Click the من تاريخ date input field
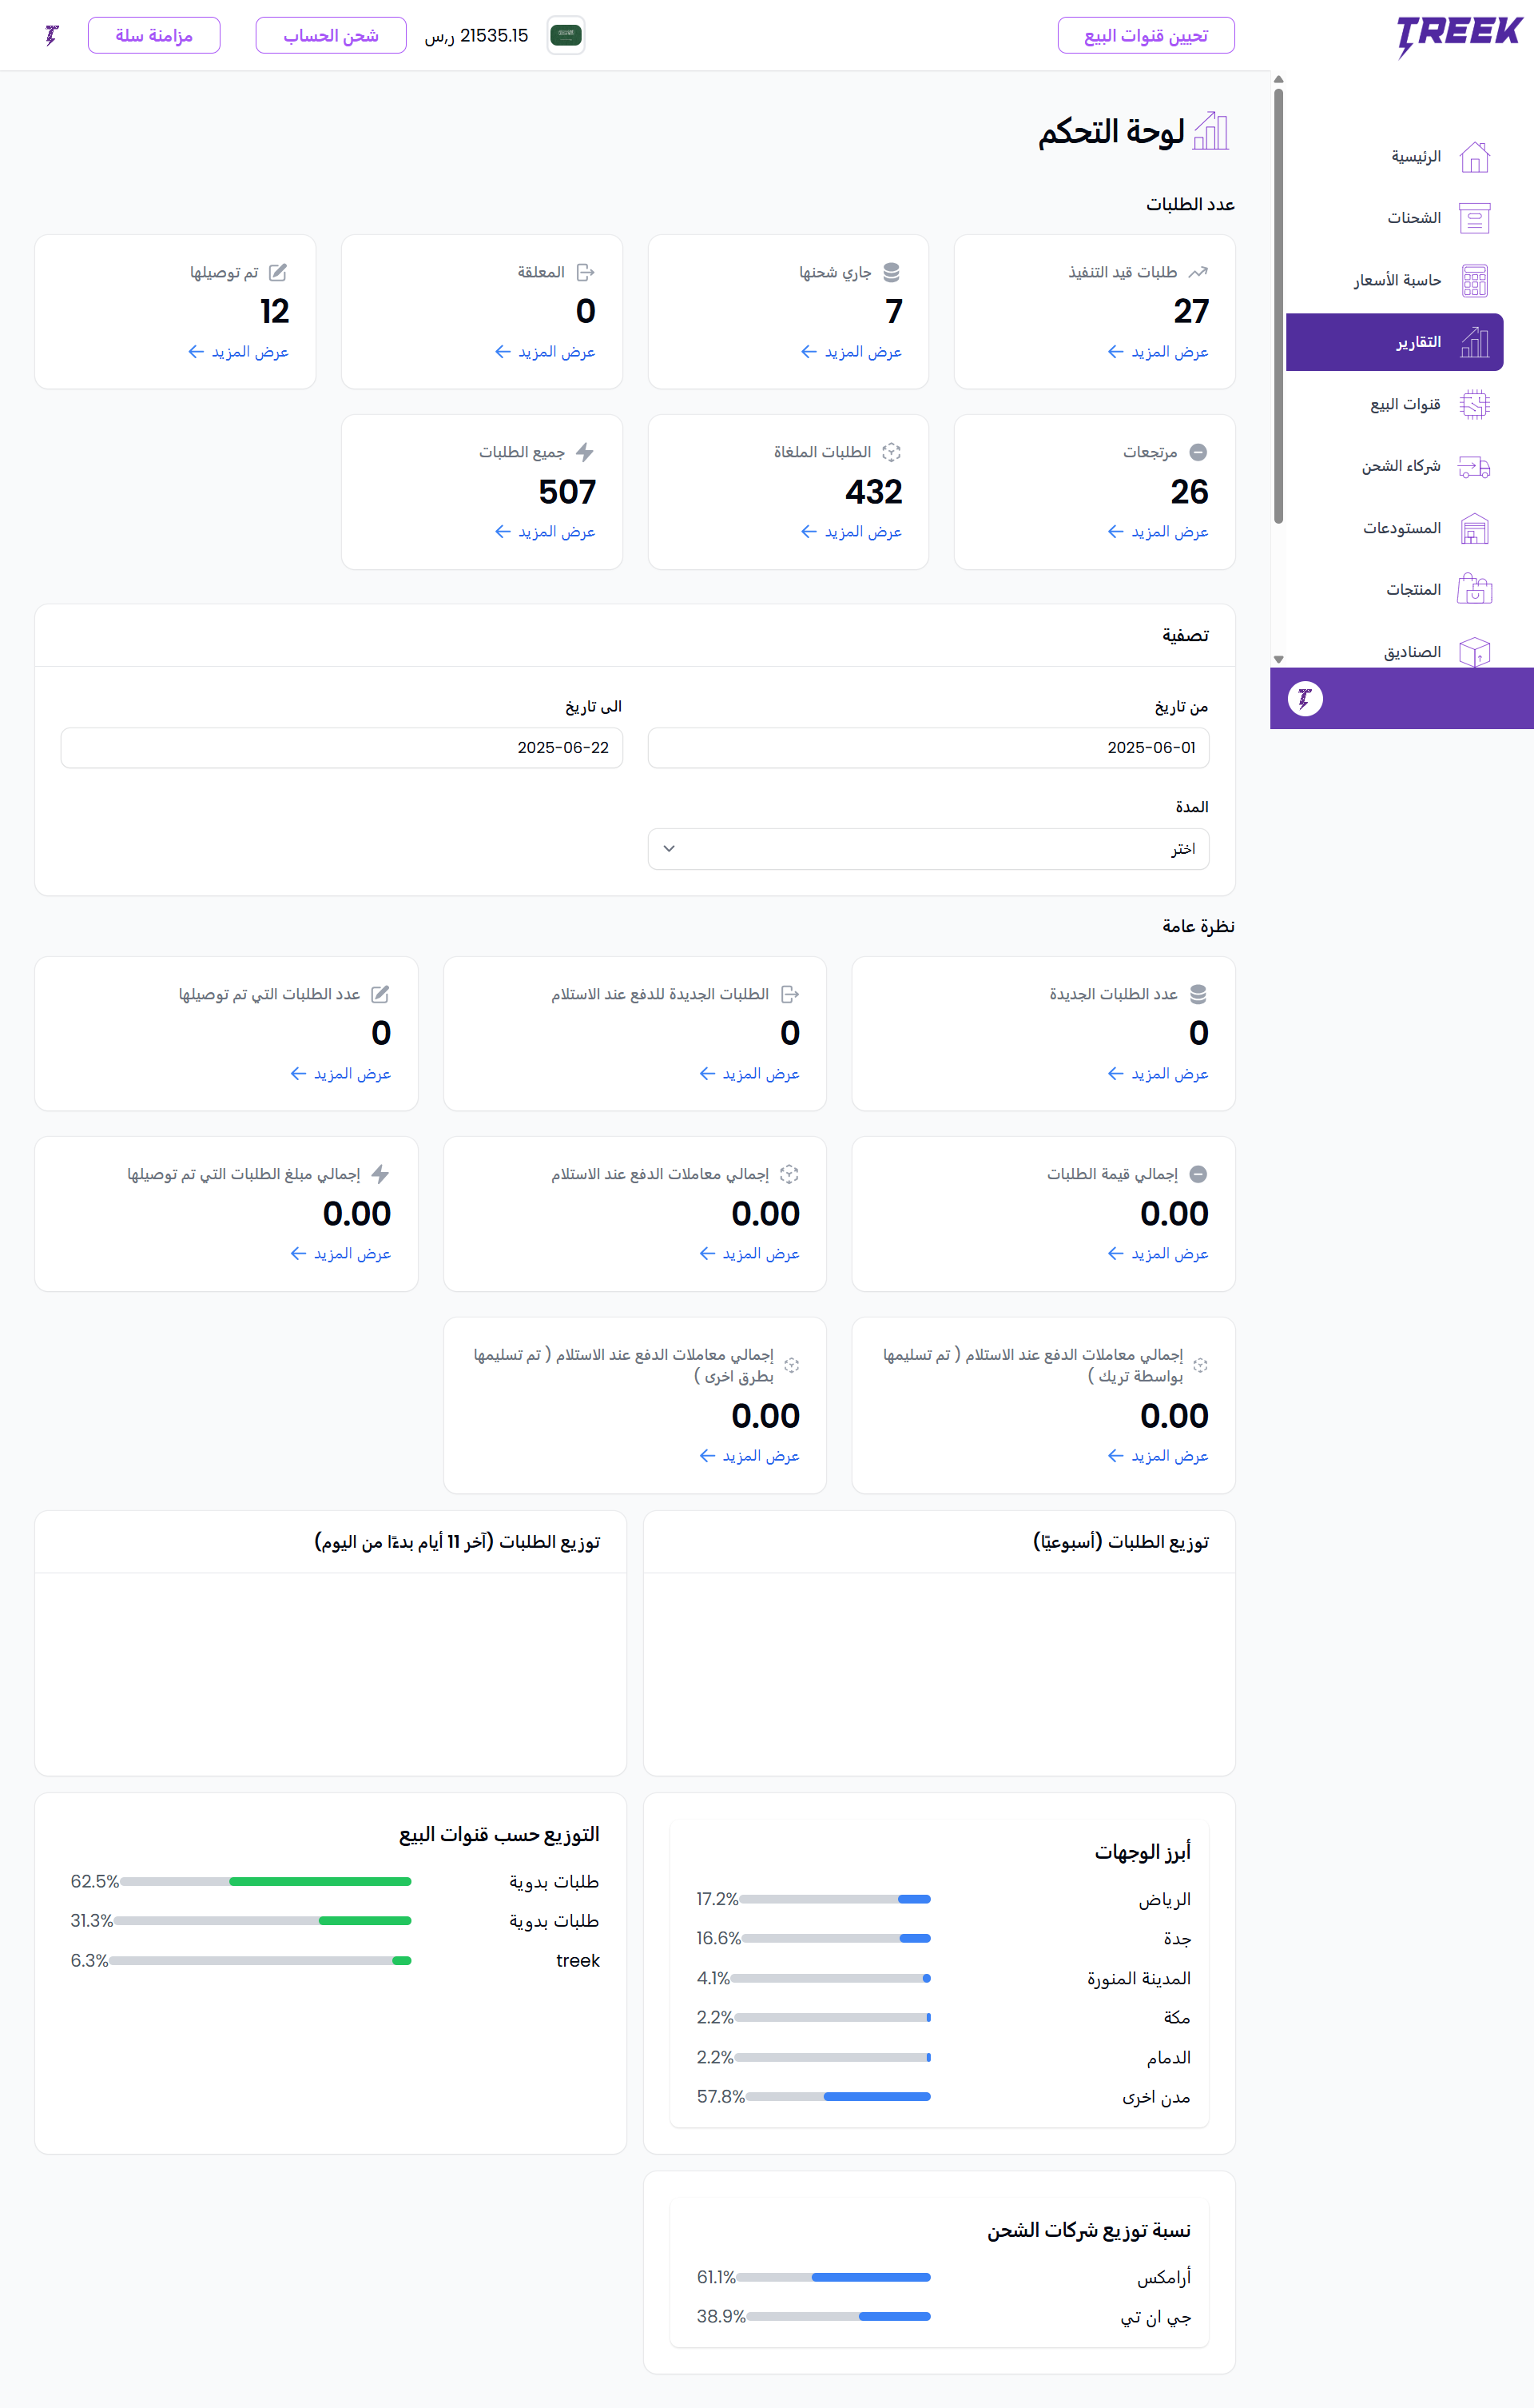The height and width of the screenshot is (2408, 1534). tap(928, 748)
